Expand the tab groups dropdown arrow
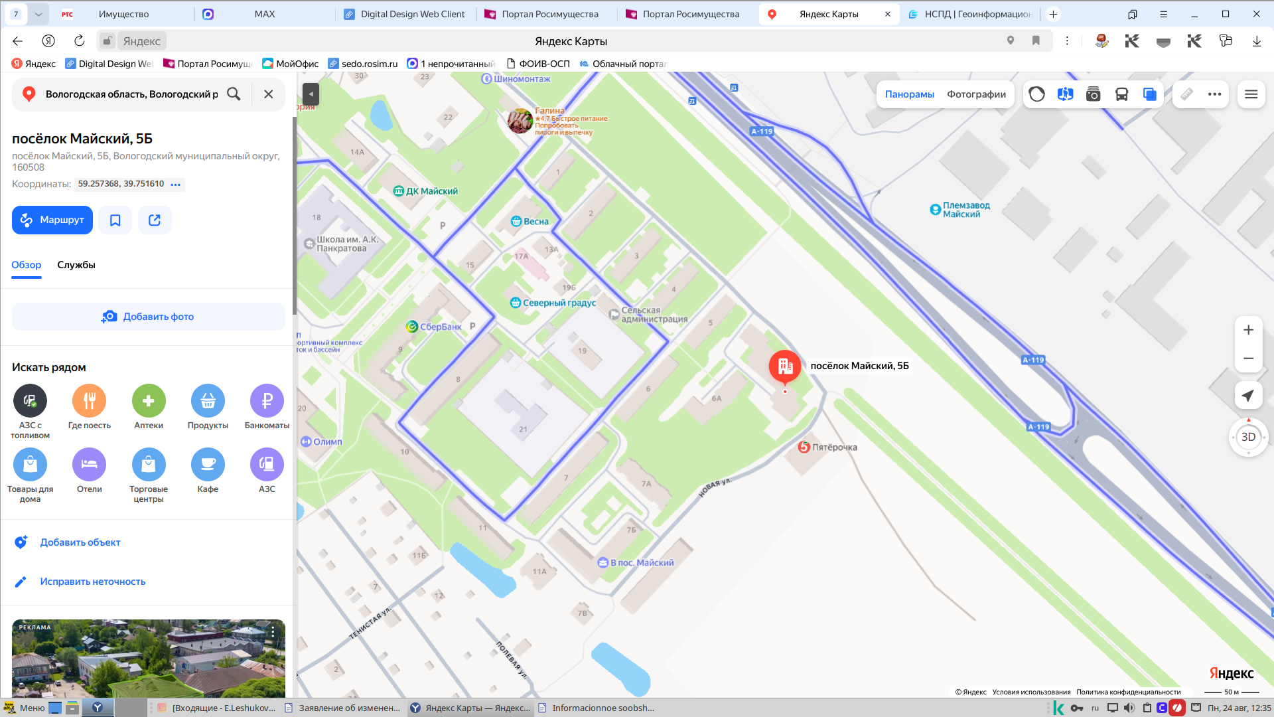1274x717 pixels. tap(38, 14)
